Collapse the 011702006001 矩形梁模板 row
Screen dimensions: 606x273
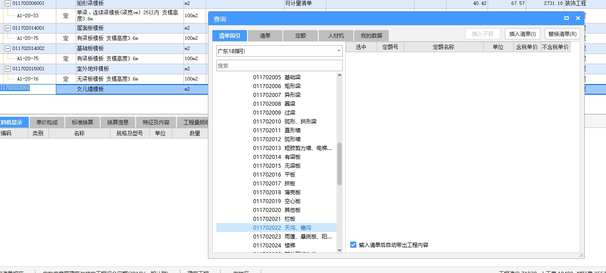(x=8, y=3)
